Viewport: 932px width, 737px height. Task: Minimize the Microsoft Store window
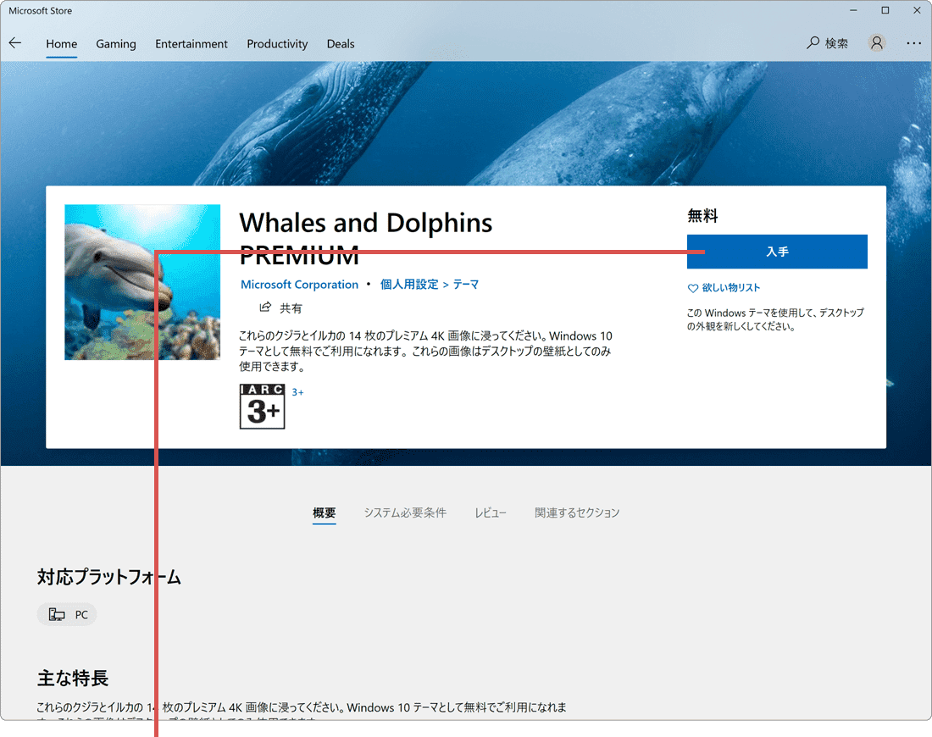[853, 11]
